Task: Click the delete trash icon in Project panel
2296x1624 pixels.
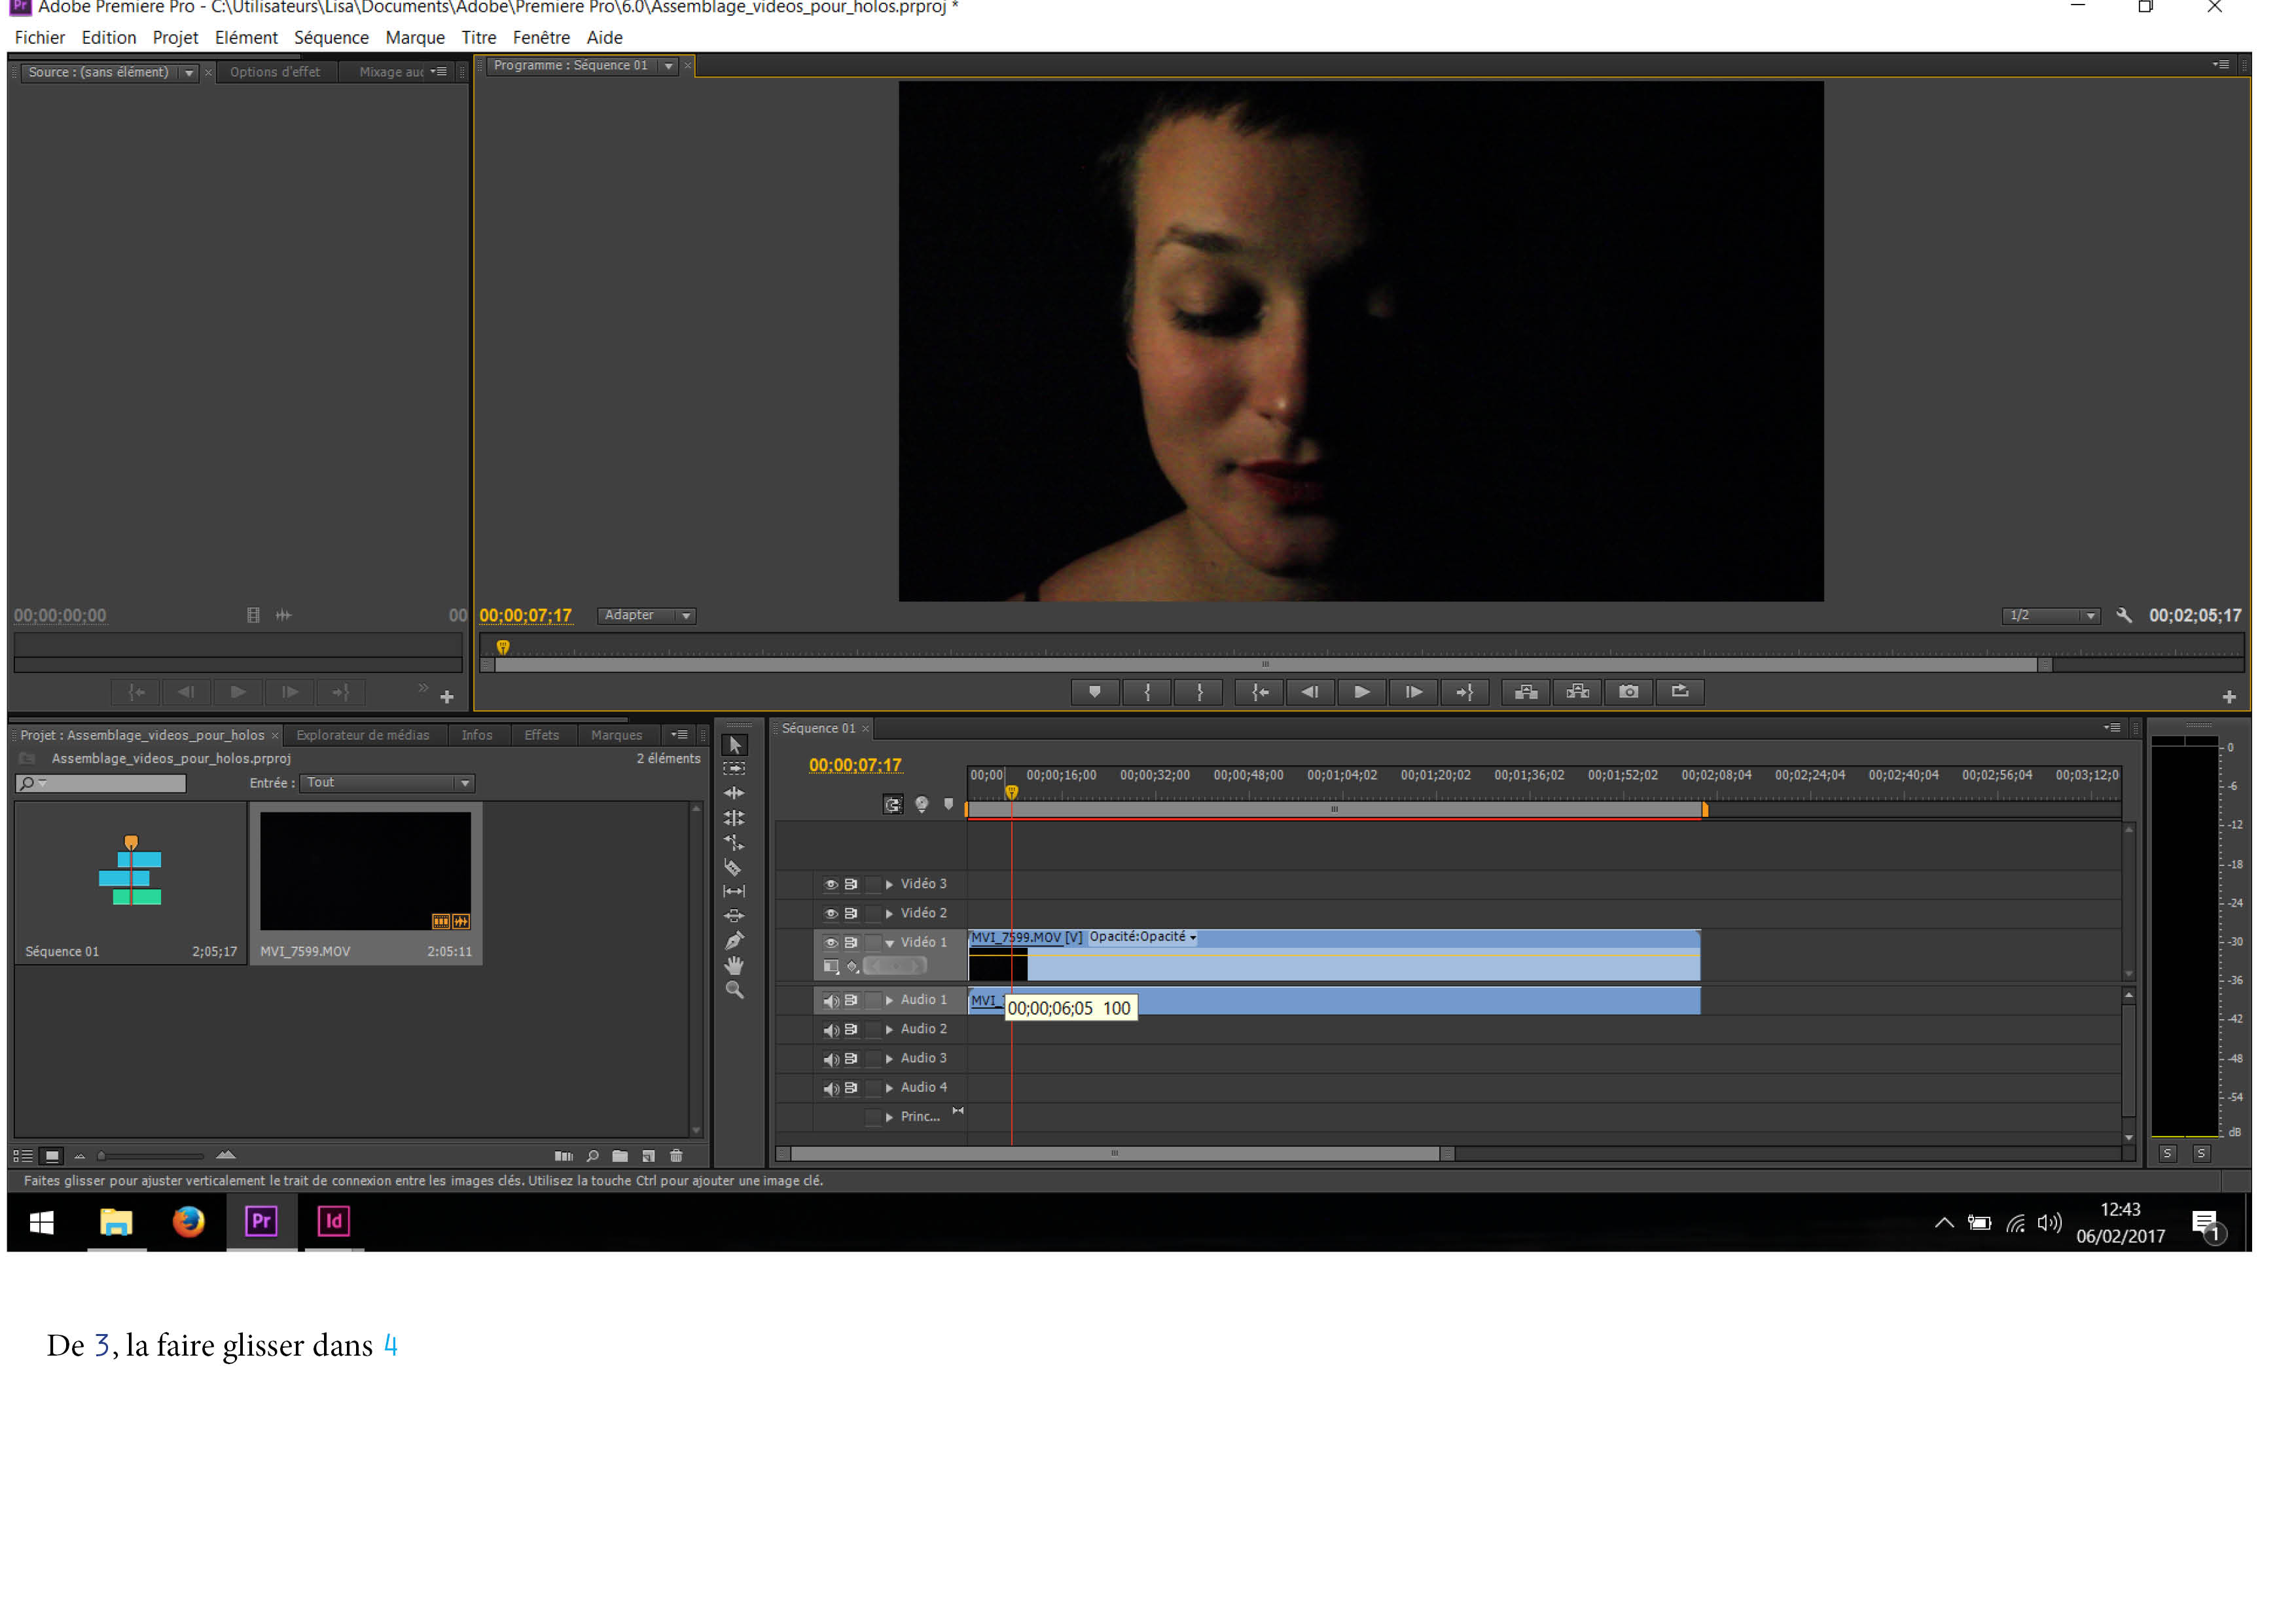Action: click(x=676, y=1156)
